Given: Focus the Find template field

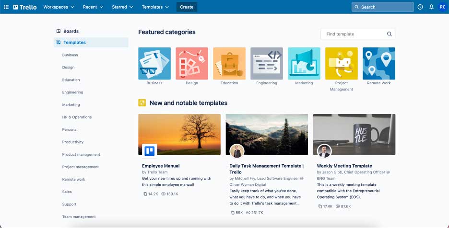Looking at the screenshot, I should tap(358, 34).
